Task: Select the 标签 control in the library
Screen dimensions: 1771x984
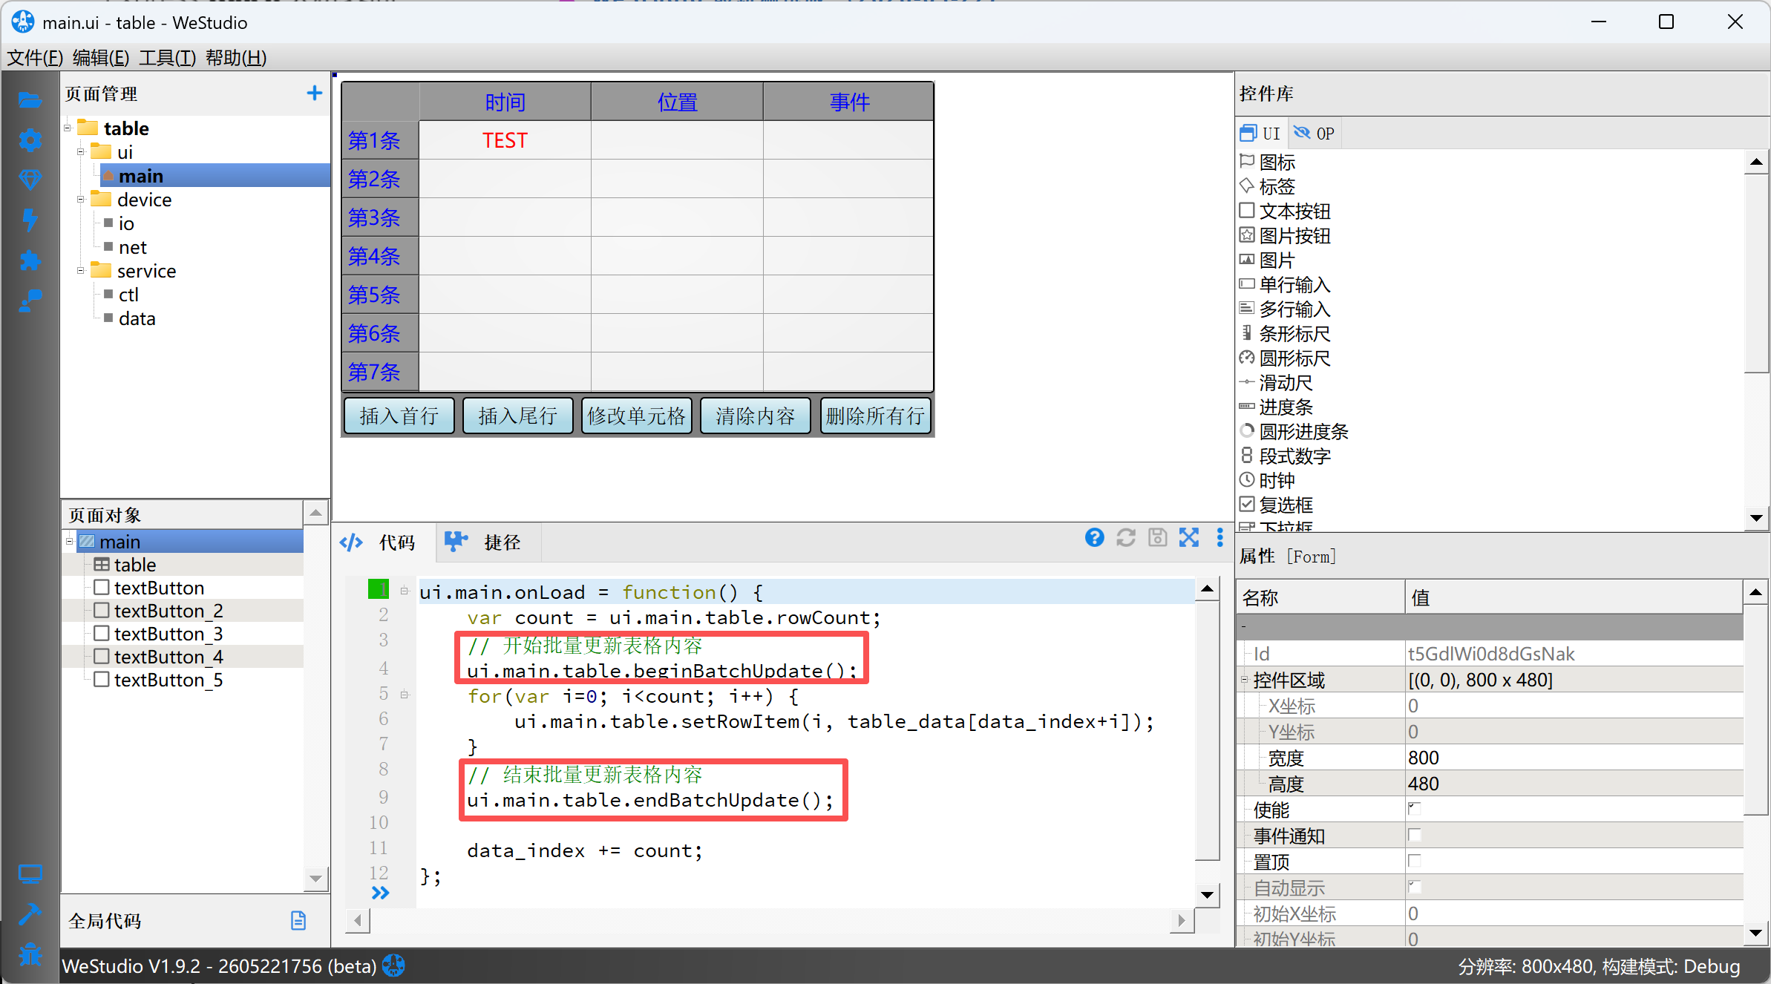Action: (x=1268, y=186)
